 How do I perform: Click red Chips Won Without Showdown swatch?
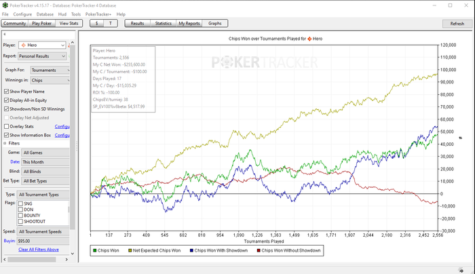point(259,251)
